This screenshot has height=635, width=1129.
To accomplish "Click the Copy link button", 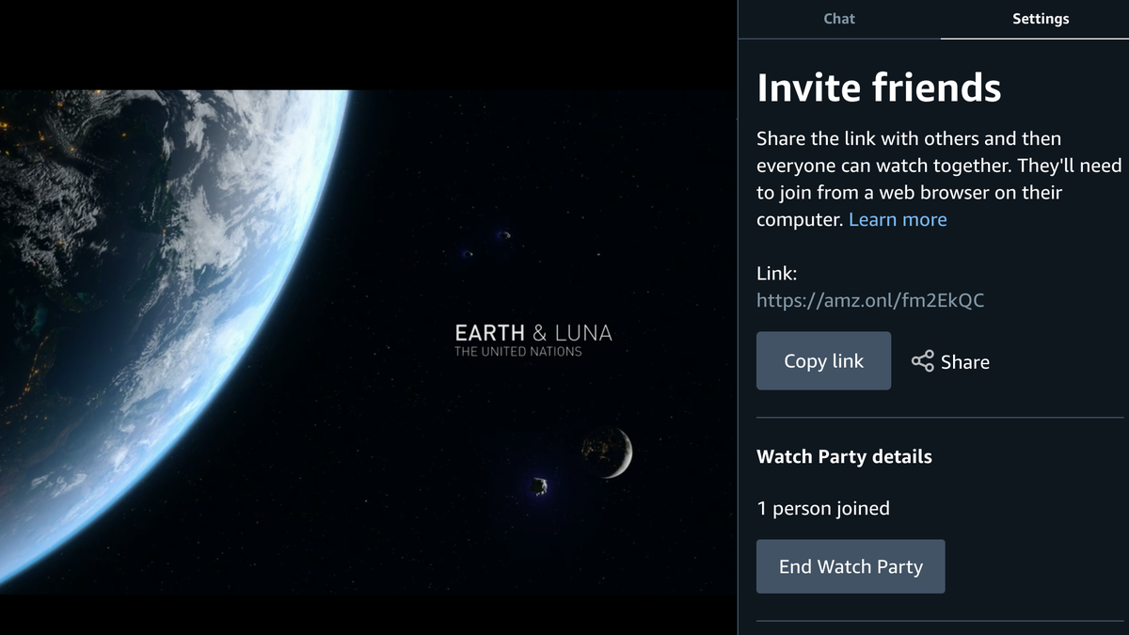I will (x=823, y=360).
